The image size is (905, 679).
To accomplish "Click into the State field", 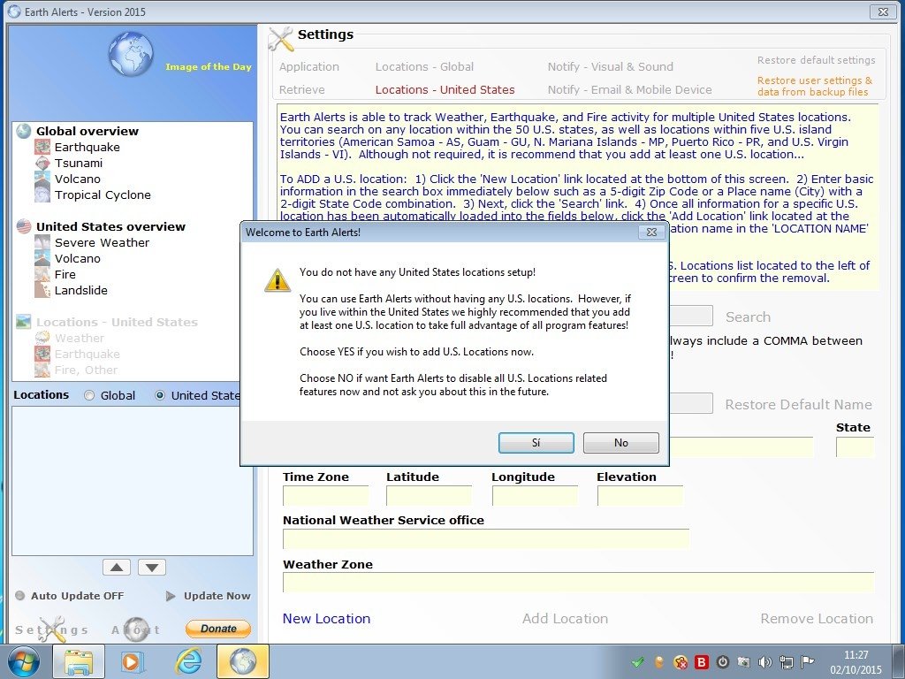I will tap(855, 447).
